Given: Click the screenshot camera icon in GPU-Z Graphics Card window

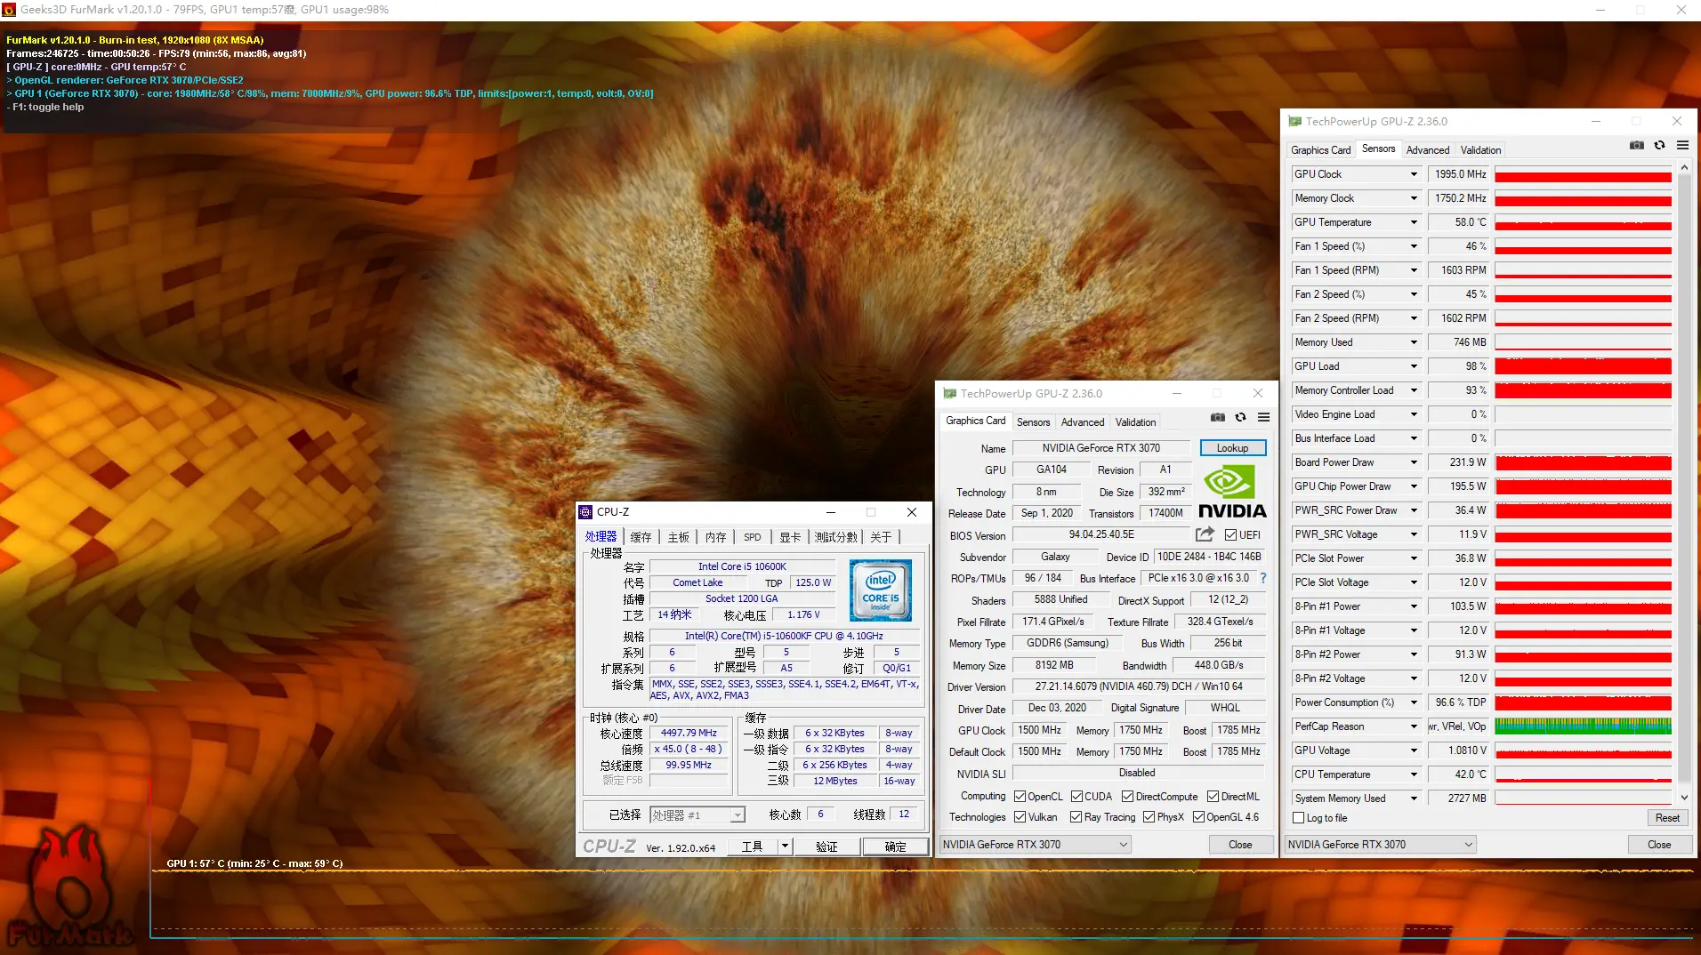Looking at the screenshot, I should click(x=1218, y=417).
